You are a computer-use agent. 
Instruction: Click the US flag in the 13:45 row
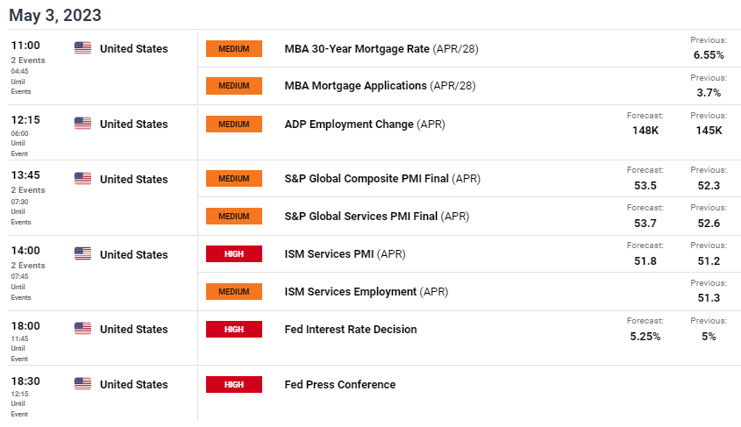(x=82, y=179)
